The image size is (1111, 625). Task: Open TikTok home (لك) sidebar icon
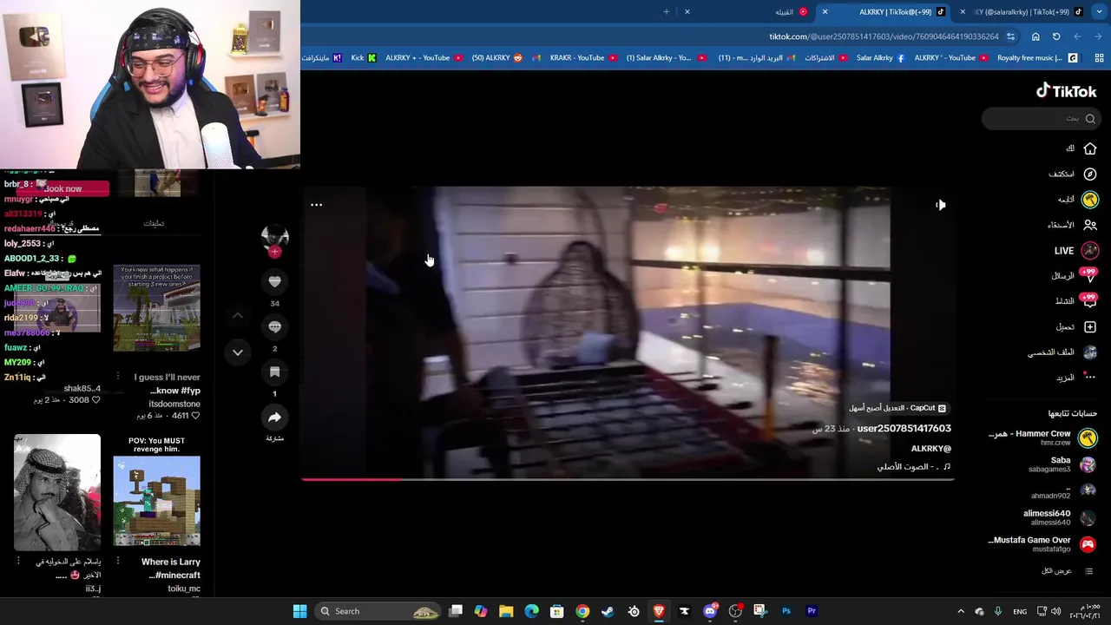(1089, 148)
